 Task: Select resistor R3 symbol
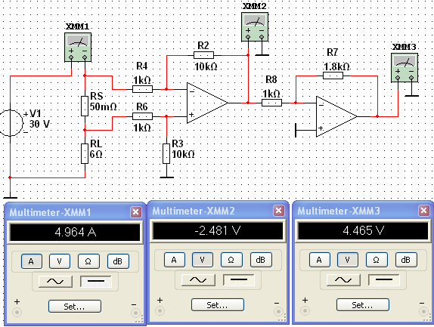click(166, 154)
